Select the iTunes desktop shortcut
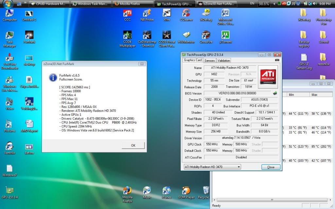Viewport: 335px width, 209px height. pos(167,192)
